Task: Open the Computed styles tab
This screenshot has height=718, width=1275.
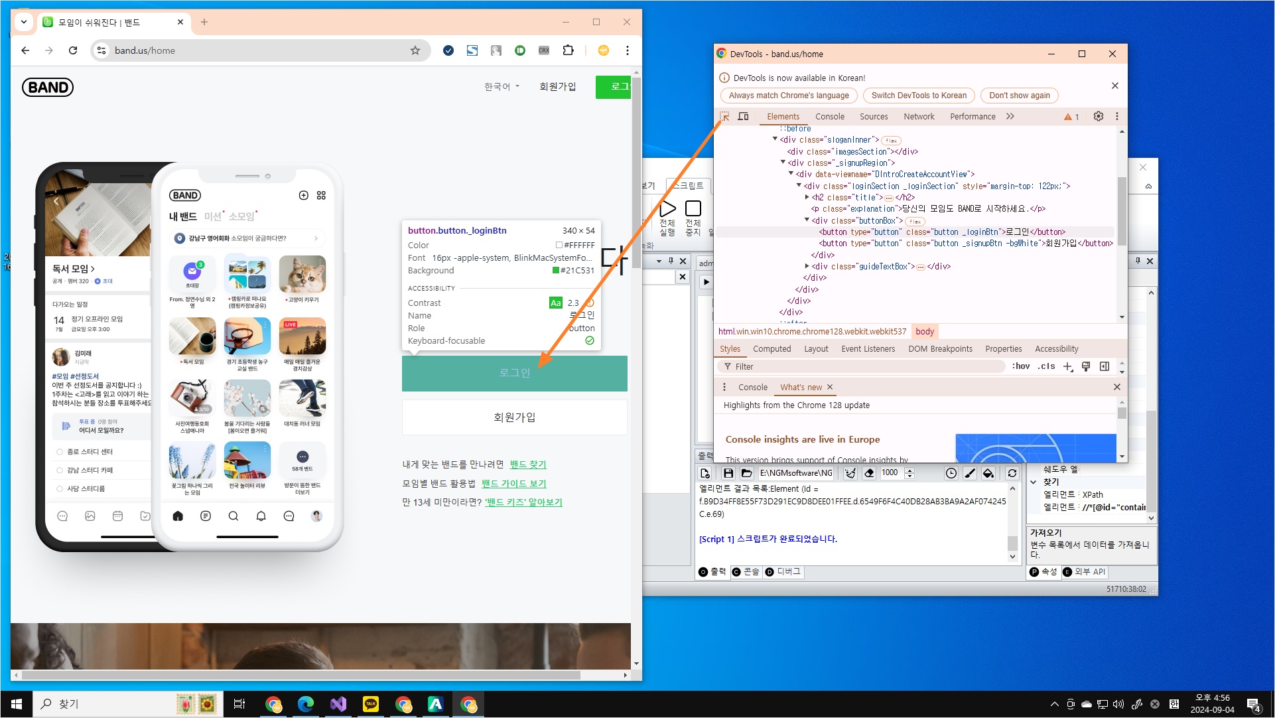Action: (x=772, y=349)
